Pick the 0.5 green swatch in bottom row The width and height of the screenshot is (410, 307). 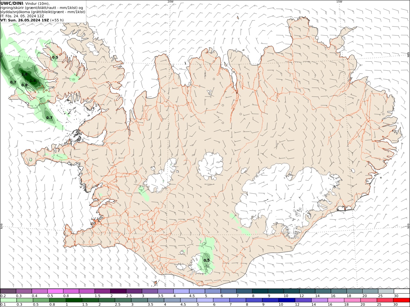pos(41,300)
